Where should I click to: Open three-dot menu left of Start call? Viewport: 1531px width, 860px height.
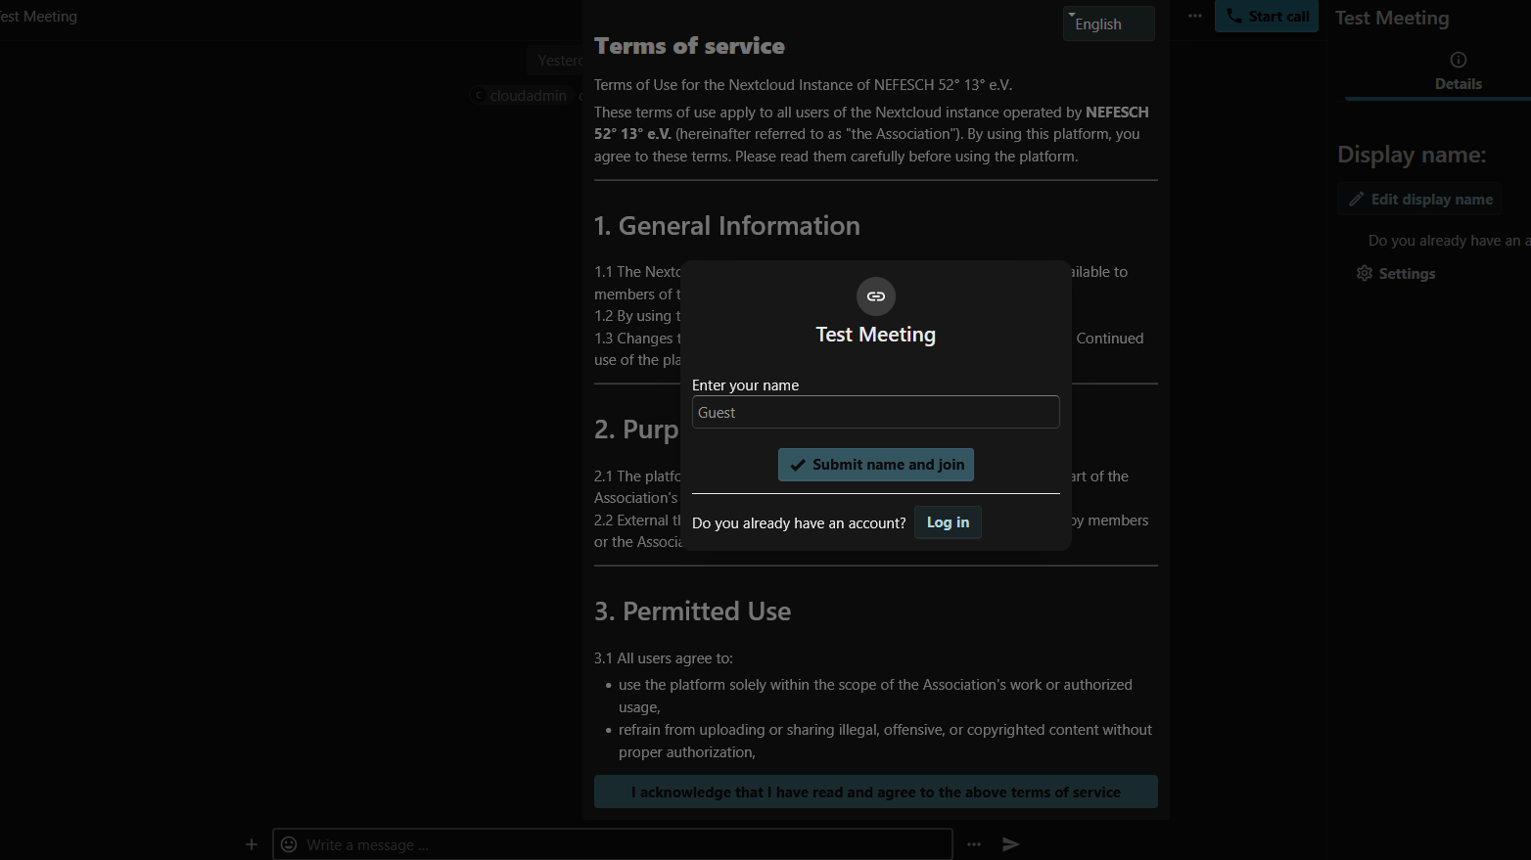tap(1195, 16)
